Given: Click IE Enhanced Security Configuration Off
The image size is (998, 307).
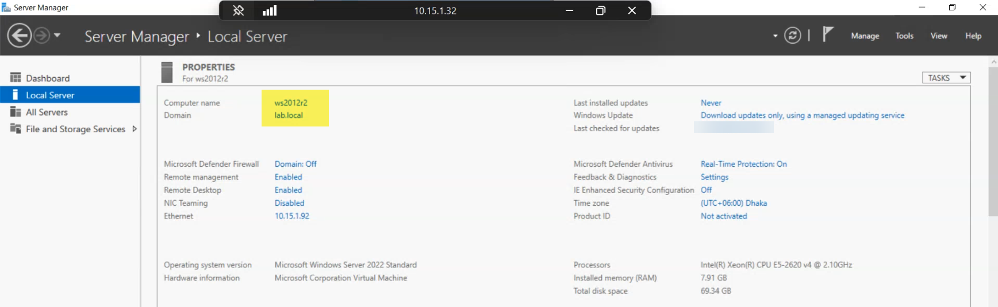Looking at the screenshot, I should pyautogui.click(x=706, y=190).
